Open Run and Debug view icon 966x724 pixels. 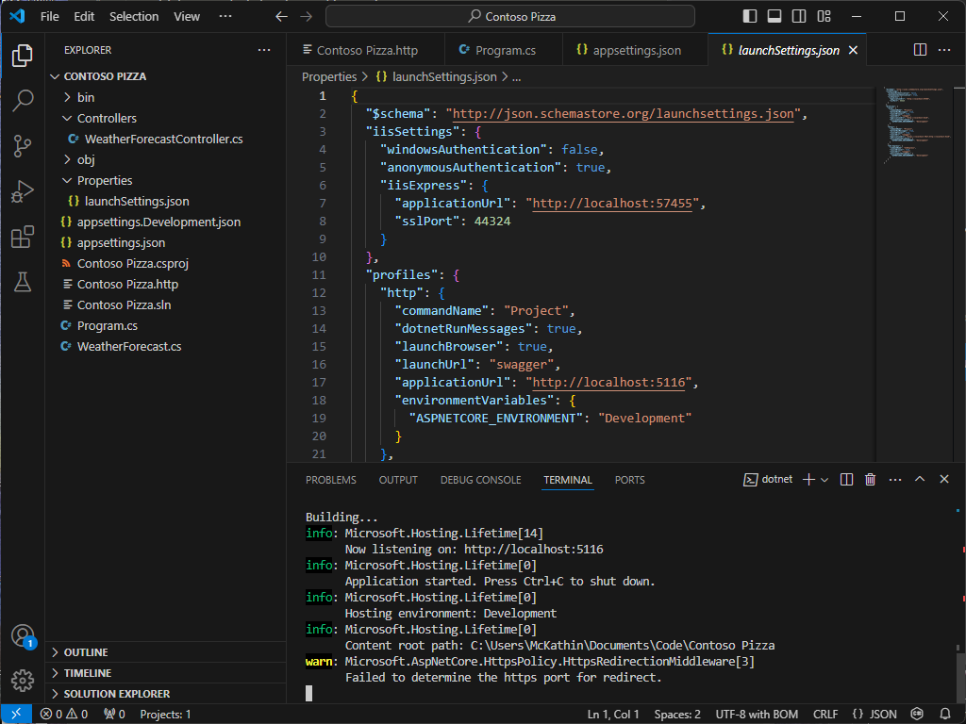pos(23,191)
